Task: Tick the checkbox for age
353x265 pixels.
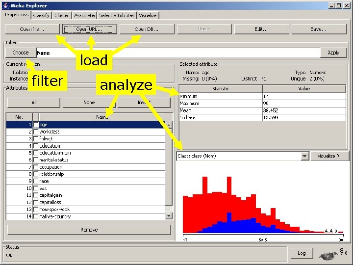Action: [36, 125]
